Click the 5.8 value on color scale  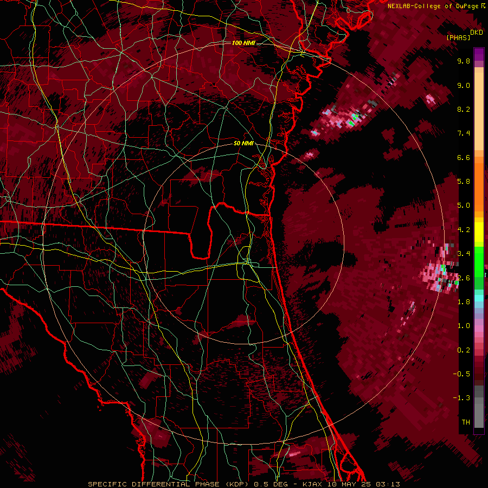pyautogui.click(x=464, y=182)
